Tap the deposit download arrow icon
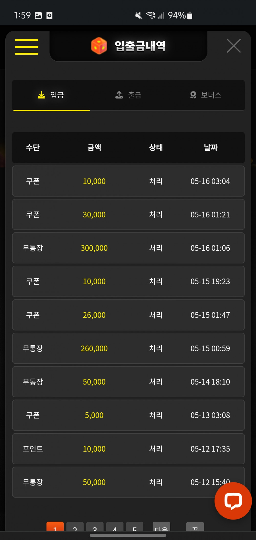Screen dimensions: 256x540 [x=41, y=95]
